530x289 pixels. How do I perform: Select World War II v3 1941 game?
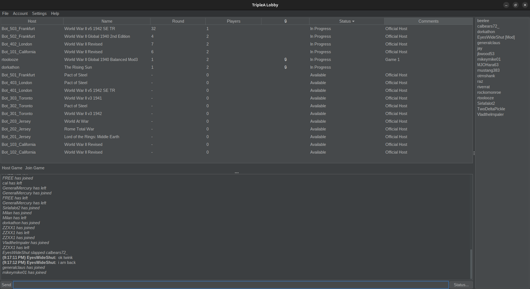(83, 98)
